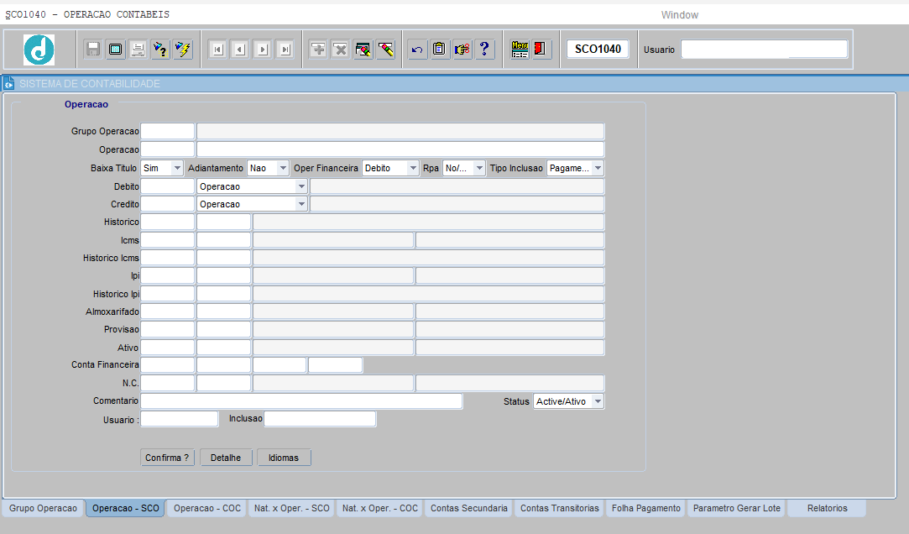909x534 pixels.
Task: Click into the Comentario input field
Action: [x=301, y=402]
